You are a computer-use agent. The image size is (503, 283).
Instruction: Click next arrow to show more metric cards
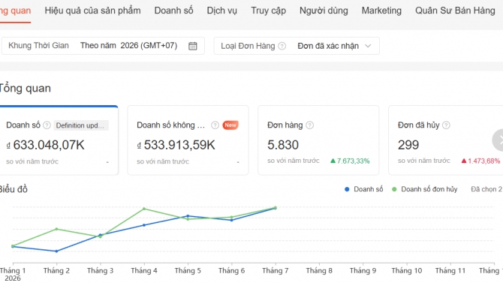(498, 140)
